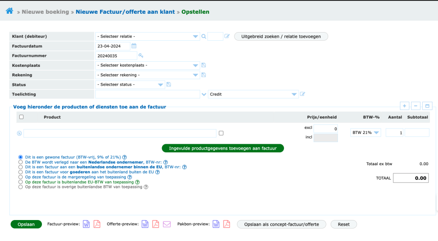Help icon for gewone factuur option
The width and height of the screenshot is (438, 241).
pos(124,157)
